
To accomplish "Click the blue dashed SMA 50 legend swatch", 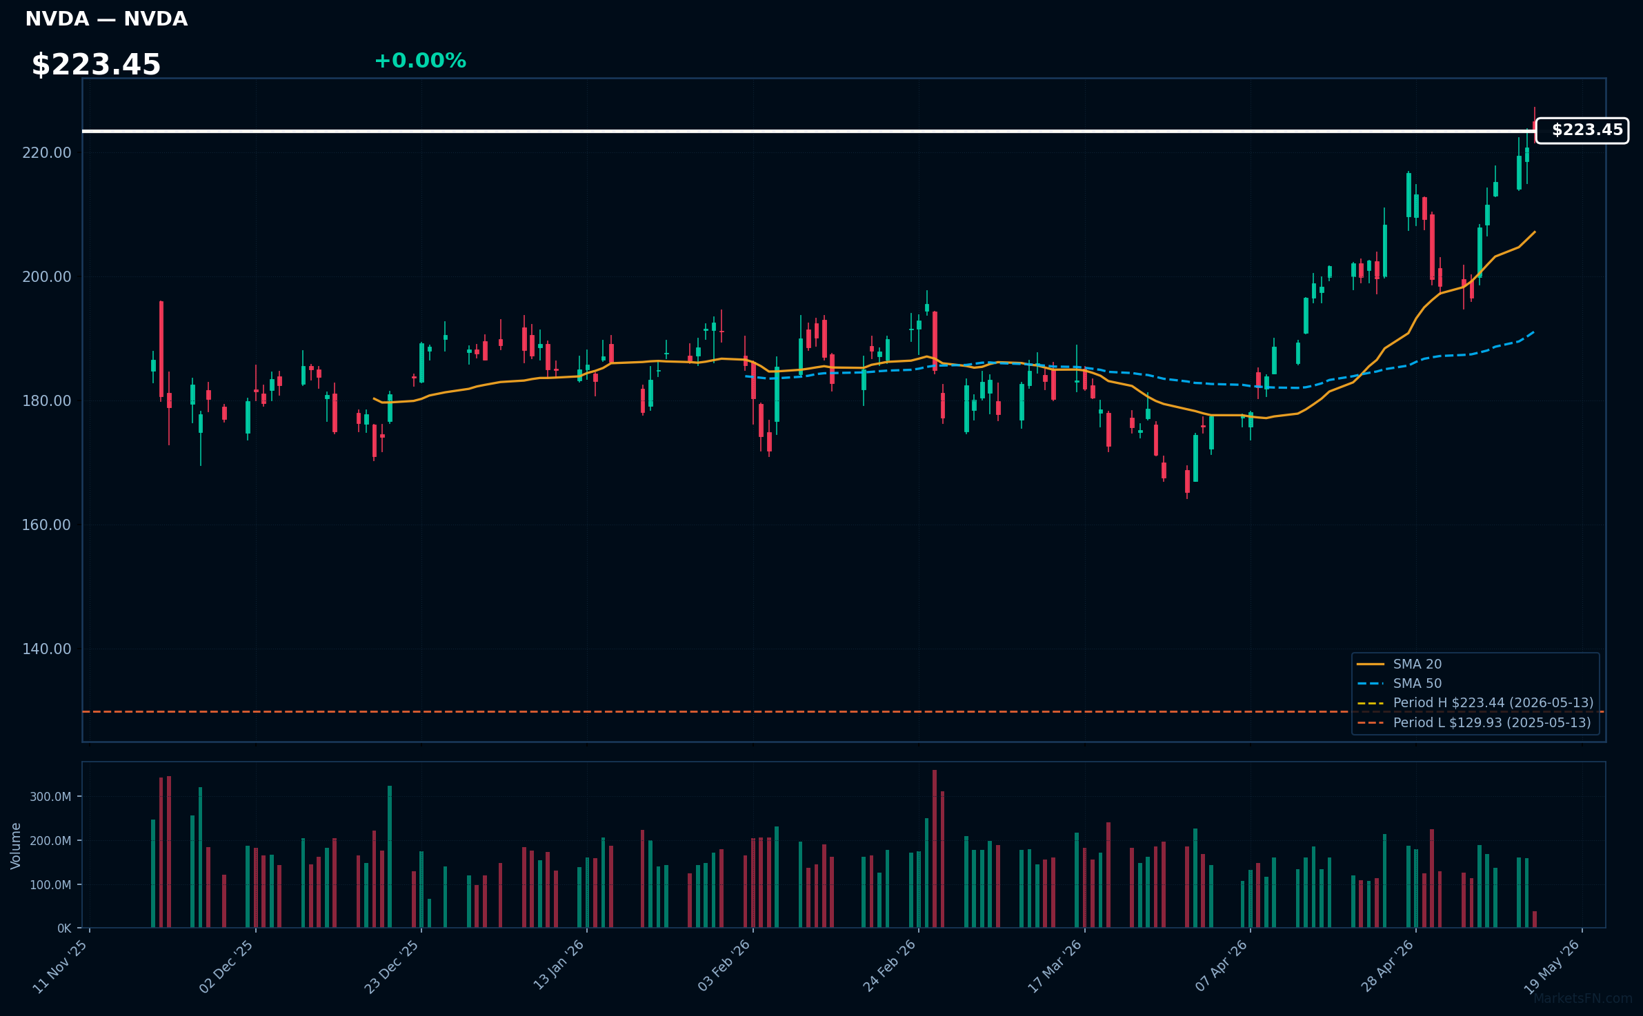I will click(1370, 684).
